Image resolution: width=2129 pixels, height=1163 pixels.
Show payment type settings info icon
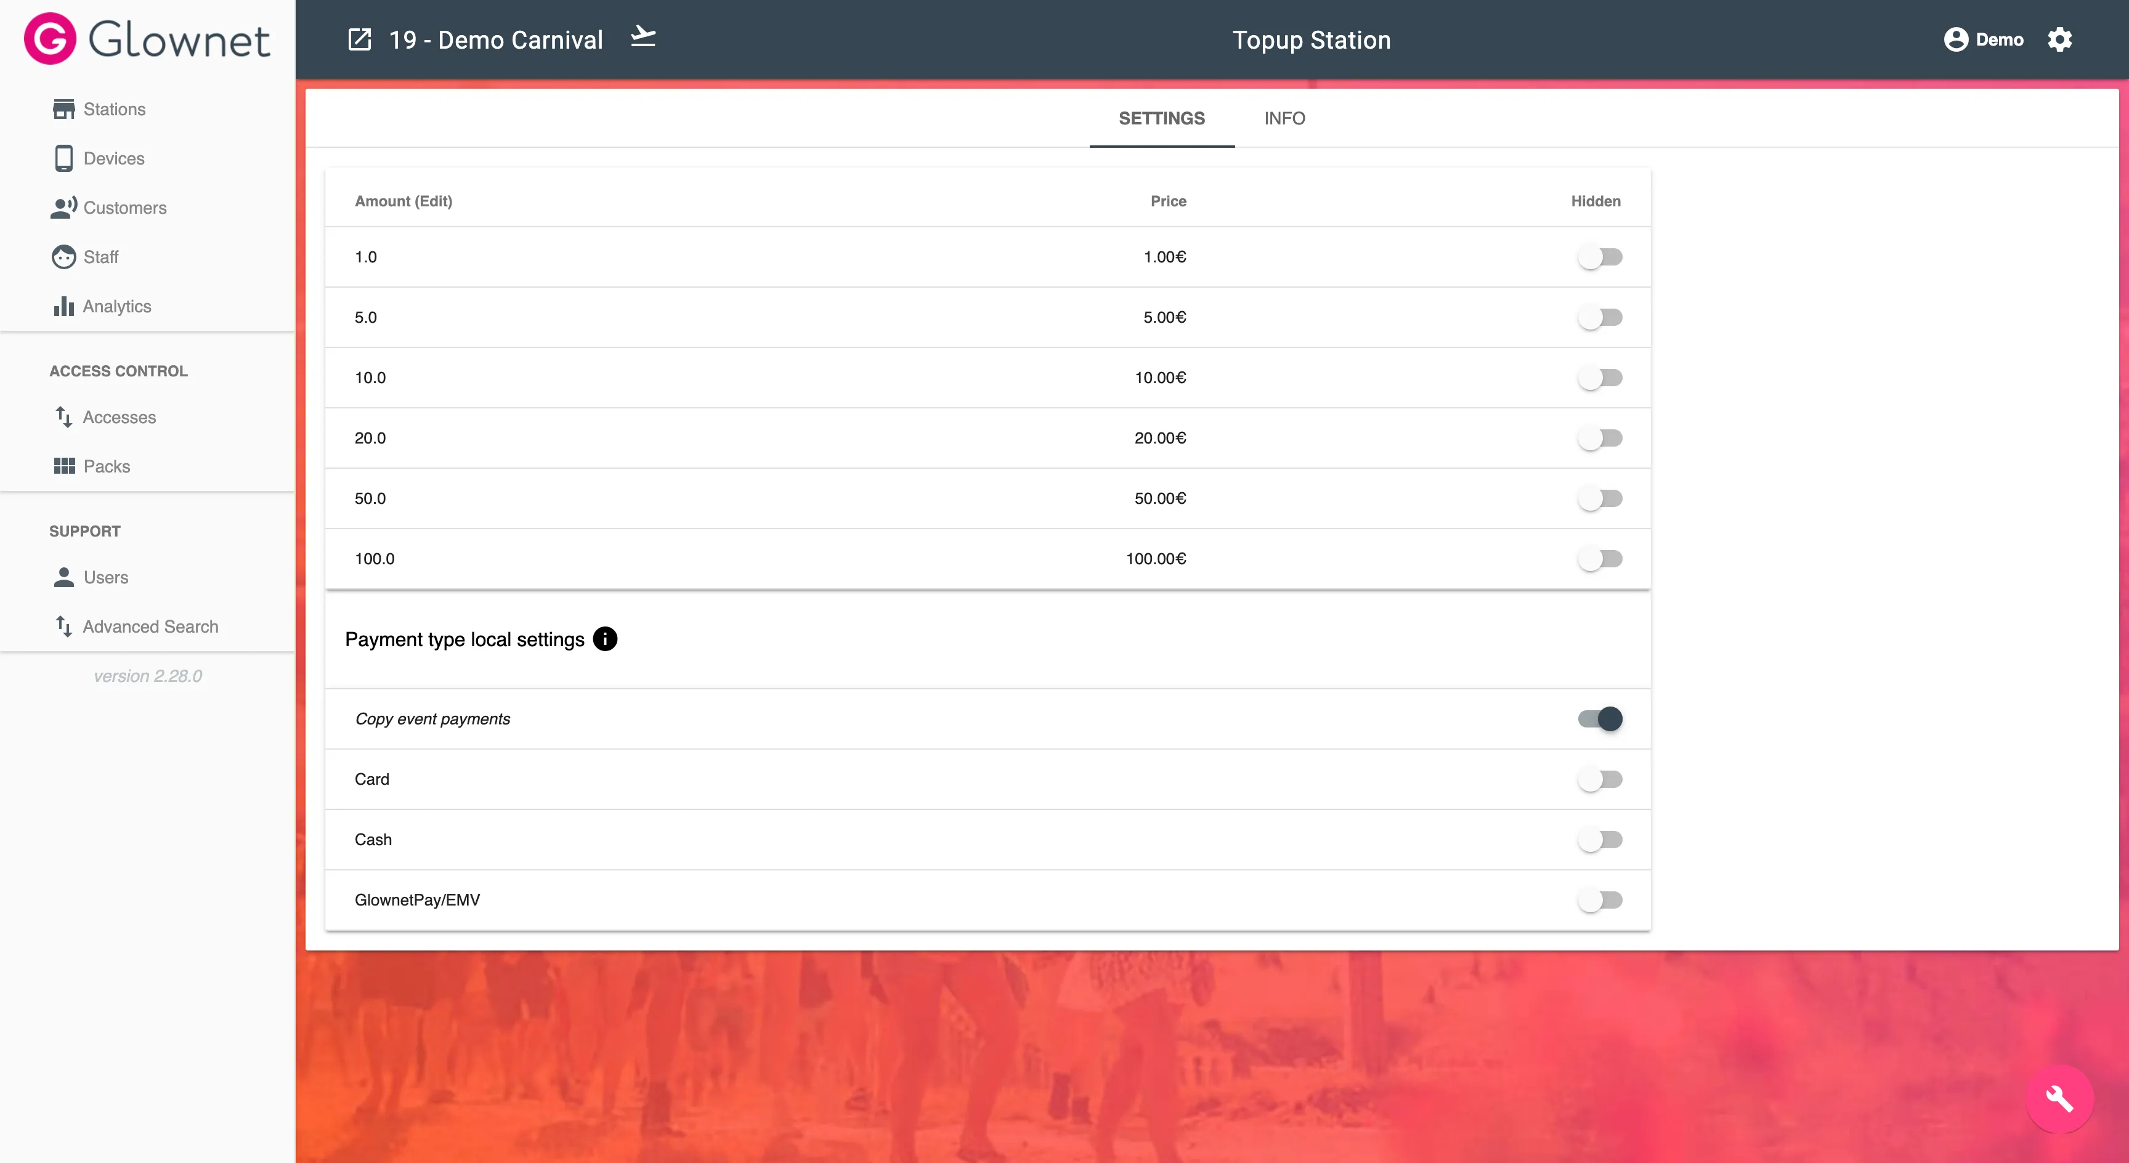(605, 639)
